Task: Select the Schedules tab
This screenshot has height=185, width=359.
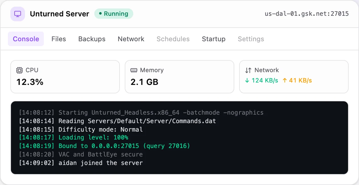Action: click(173, 39)
